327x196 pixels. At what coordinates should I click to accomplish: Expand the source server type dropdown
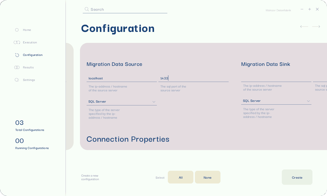(x=154, y=102)
